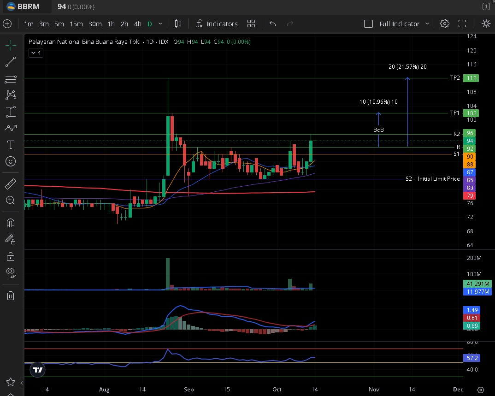
Task: Open the emoji icons tool
Action: click(x=11, y=161)
